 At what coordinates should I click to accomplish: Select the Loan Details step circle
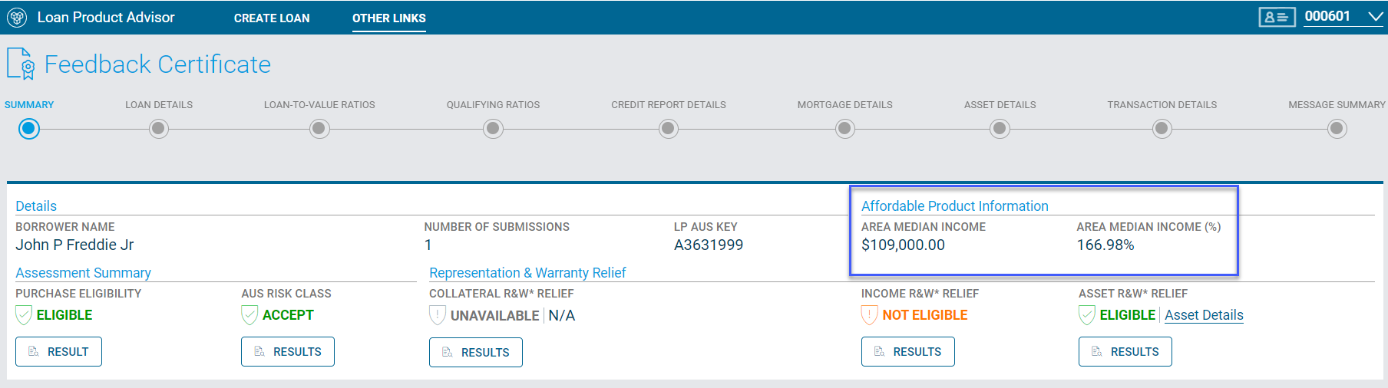[159, 129]
